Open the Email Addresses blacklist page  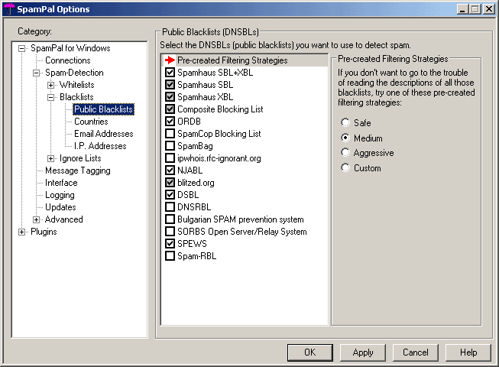[103, 134]
